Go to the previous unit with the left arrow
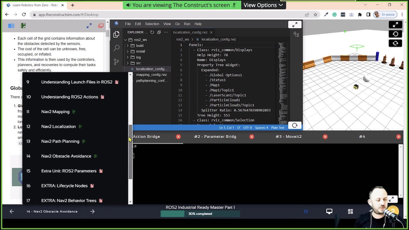The height and width of the screenshot is (230, 409). pyautogui.click(x=12, y=212)
